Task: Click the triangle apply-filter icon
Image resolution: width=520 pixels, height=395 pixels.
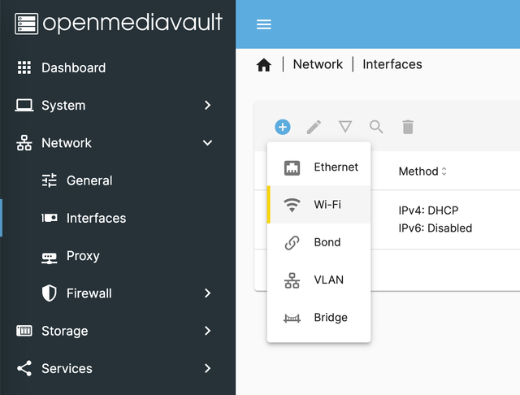Action: 344,127
